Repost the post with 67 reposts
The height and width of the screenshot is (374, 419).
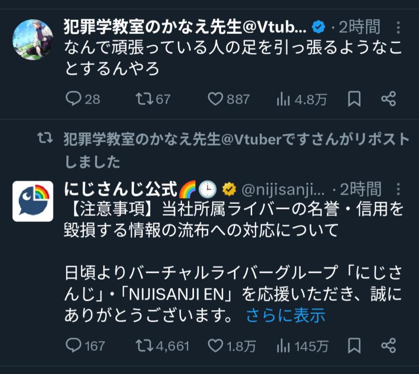(143, 99)
